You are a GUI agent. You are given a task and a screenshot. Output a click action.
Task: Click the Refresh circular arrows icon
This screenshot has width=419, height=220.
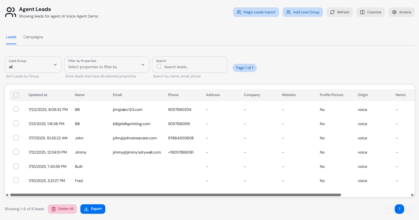[332, 12]
